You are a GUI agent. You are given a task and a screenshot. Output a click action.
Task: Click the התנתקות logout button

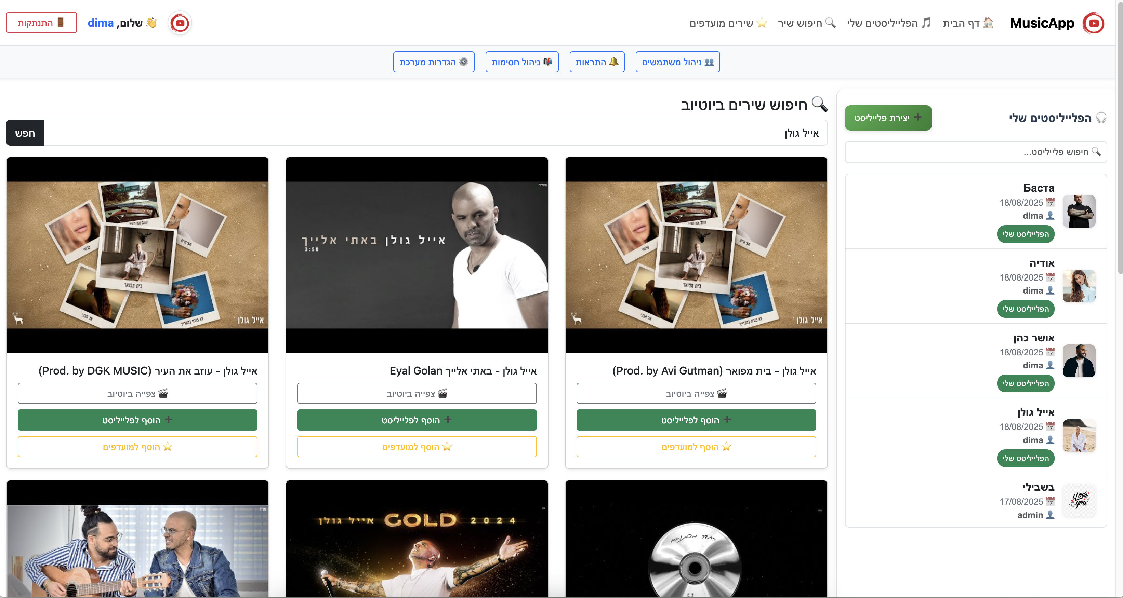point(41,23)
